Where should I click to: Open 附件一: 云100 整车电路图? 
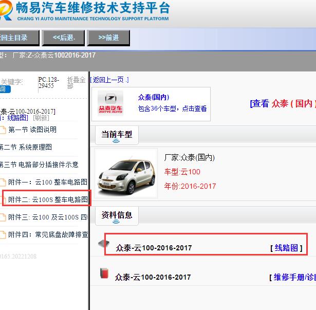(48, 182)
